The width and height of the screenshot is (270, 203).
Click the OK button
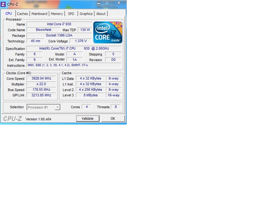(x=113, y=118)
